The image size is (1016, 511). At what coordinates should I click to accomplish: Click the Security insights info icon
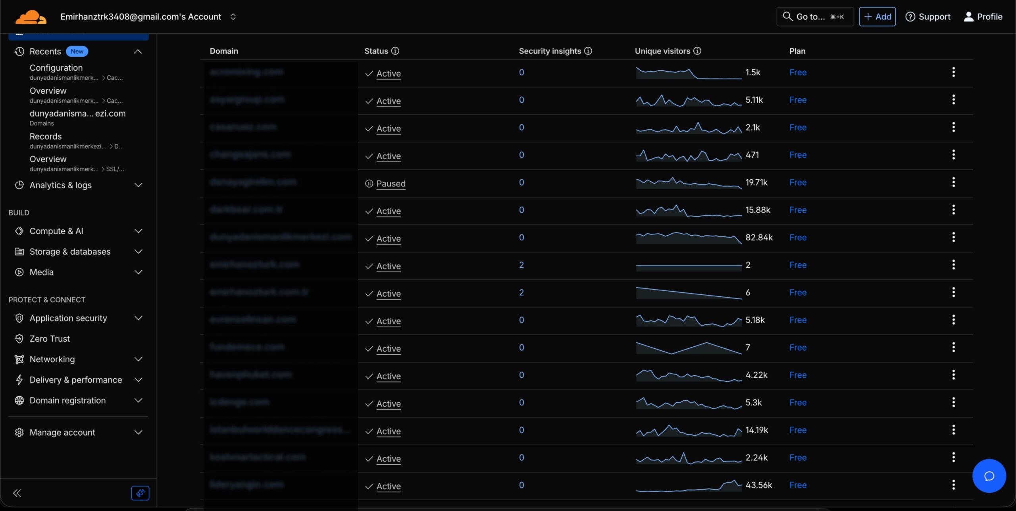[x=588, y=51]
